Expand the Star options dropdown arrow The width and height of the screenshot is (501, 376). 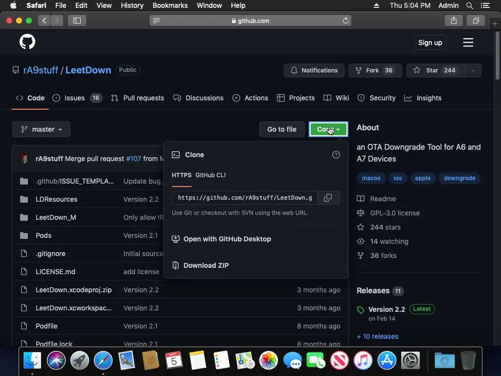pos(473,70)
